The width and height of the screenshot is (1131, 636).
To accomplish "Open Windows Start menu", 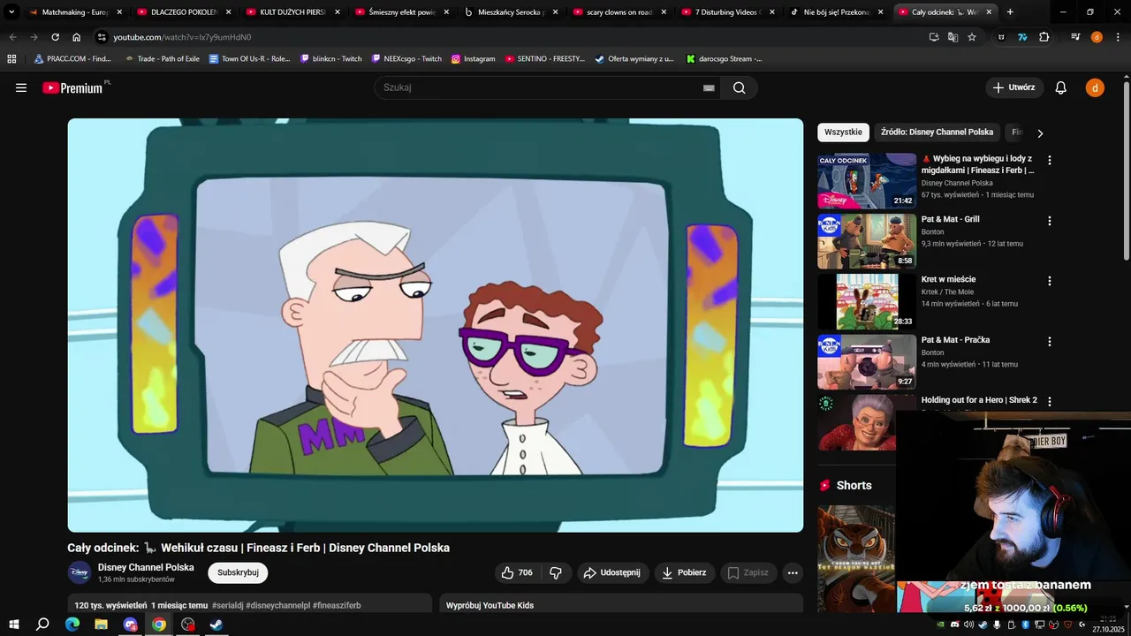I will [x=14, y=625].
